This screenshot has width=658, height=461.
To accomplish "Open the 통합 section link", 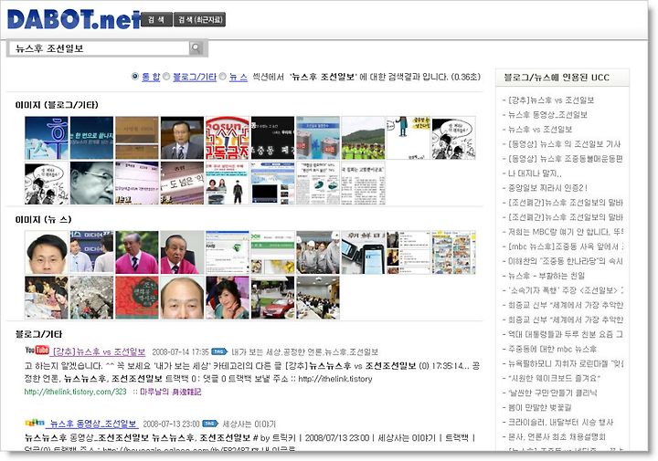I will pyautogui.click(x=151, y=77).
